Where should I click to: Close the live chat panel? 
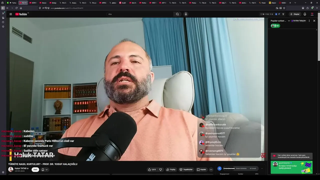pos(314,21)
